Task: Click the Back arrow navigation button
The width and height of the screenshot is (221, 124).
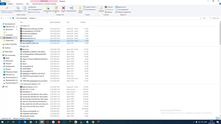Action: [x=2, y=18]
